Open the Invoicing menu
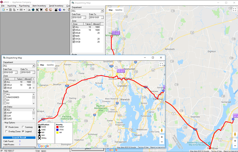 [12, 6]
